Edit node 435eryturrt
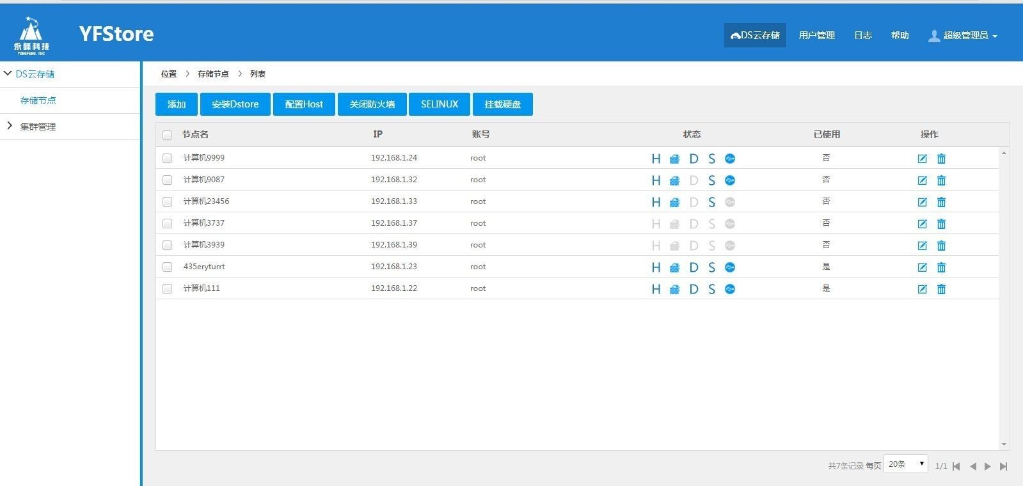 pos(922,267)
